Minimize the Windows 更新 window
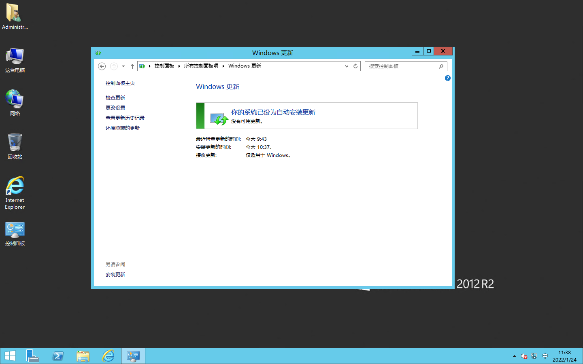Screen dimensions: 583x364 pos(417,51)
